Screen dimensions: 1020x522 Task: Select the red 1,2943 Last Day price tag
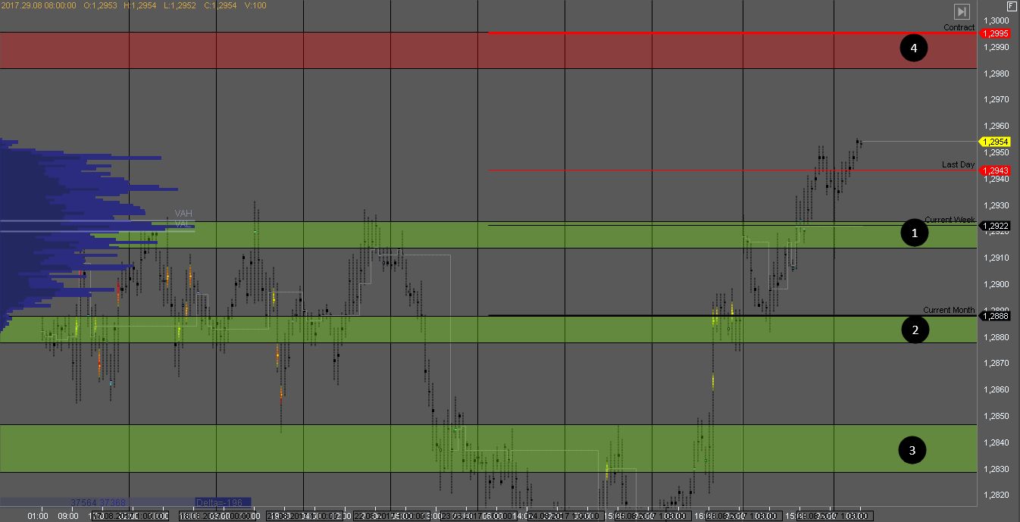(995, 170)
